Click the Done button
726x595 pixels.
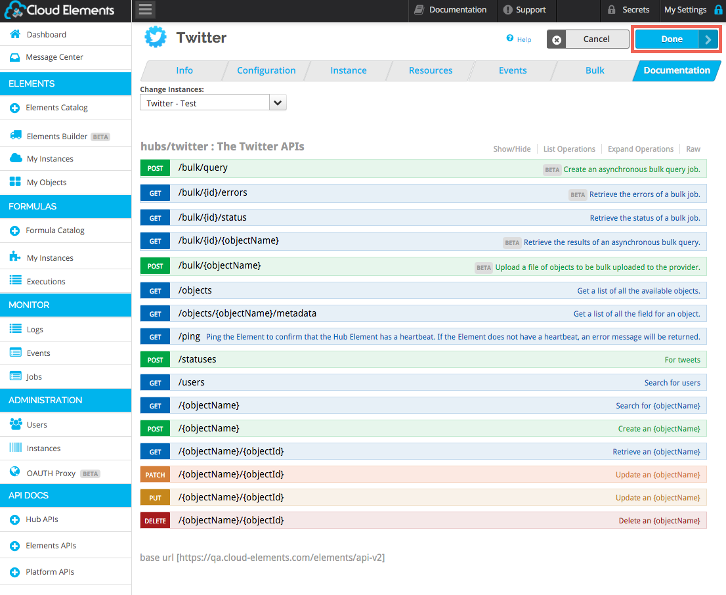[x=677, y=39]
